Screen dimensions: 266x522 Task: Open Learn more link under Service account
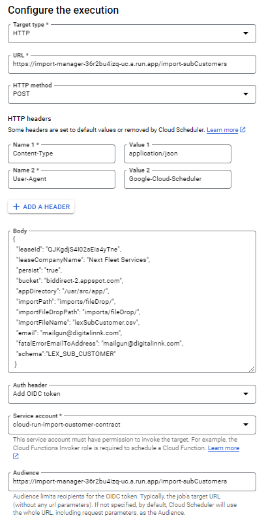[224, 448]
